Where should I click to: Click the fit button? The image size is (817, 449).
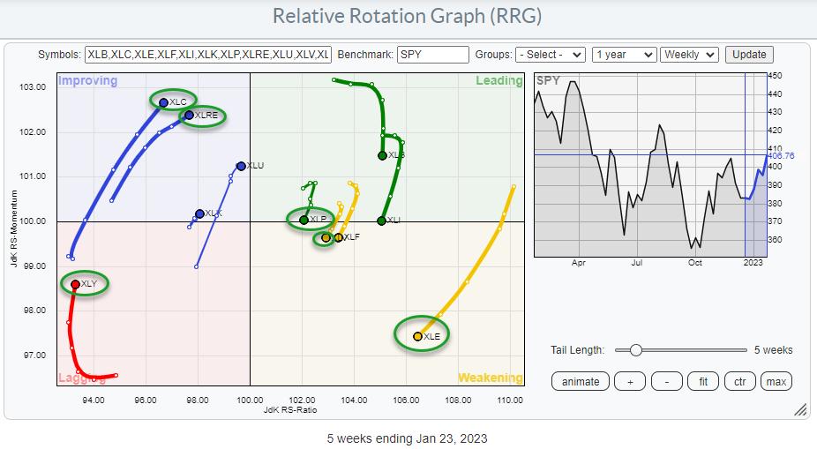click(x=703, y=381)
